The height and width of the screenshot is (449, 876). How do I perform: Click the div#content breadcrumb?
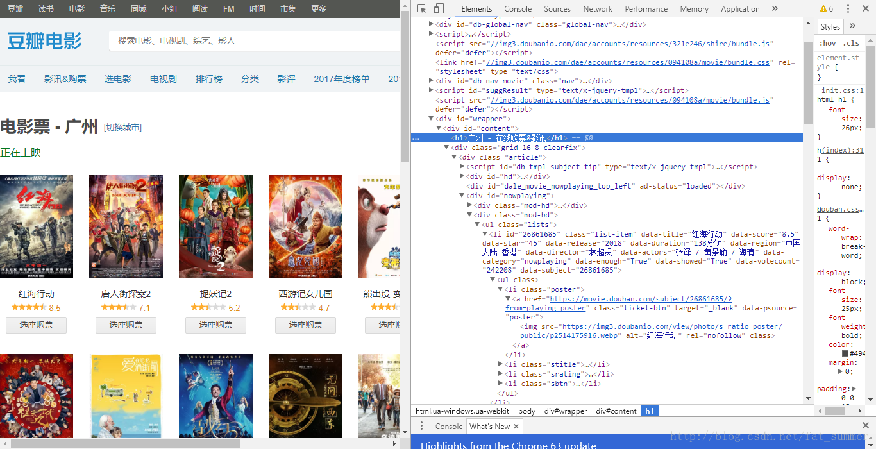(616, 411)
